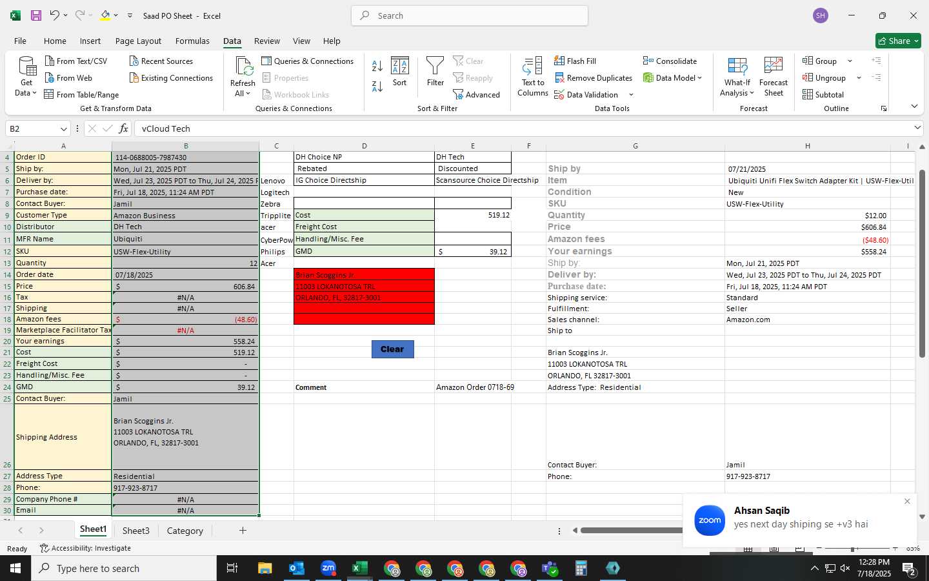Open Customize Quick Access Toolbar dropdown
This screenshot has width=929, height=581.
tap(130, 15)
